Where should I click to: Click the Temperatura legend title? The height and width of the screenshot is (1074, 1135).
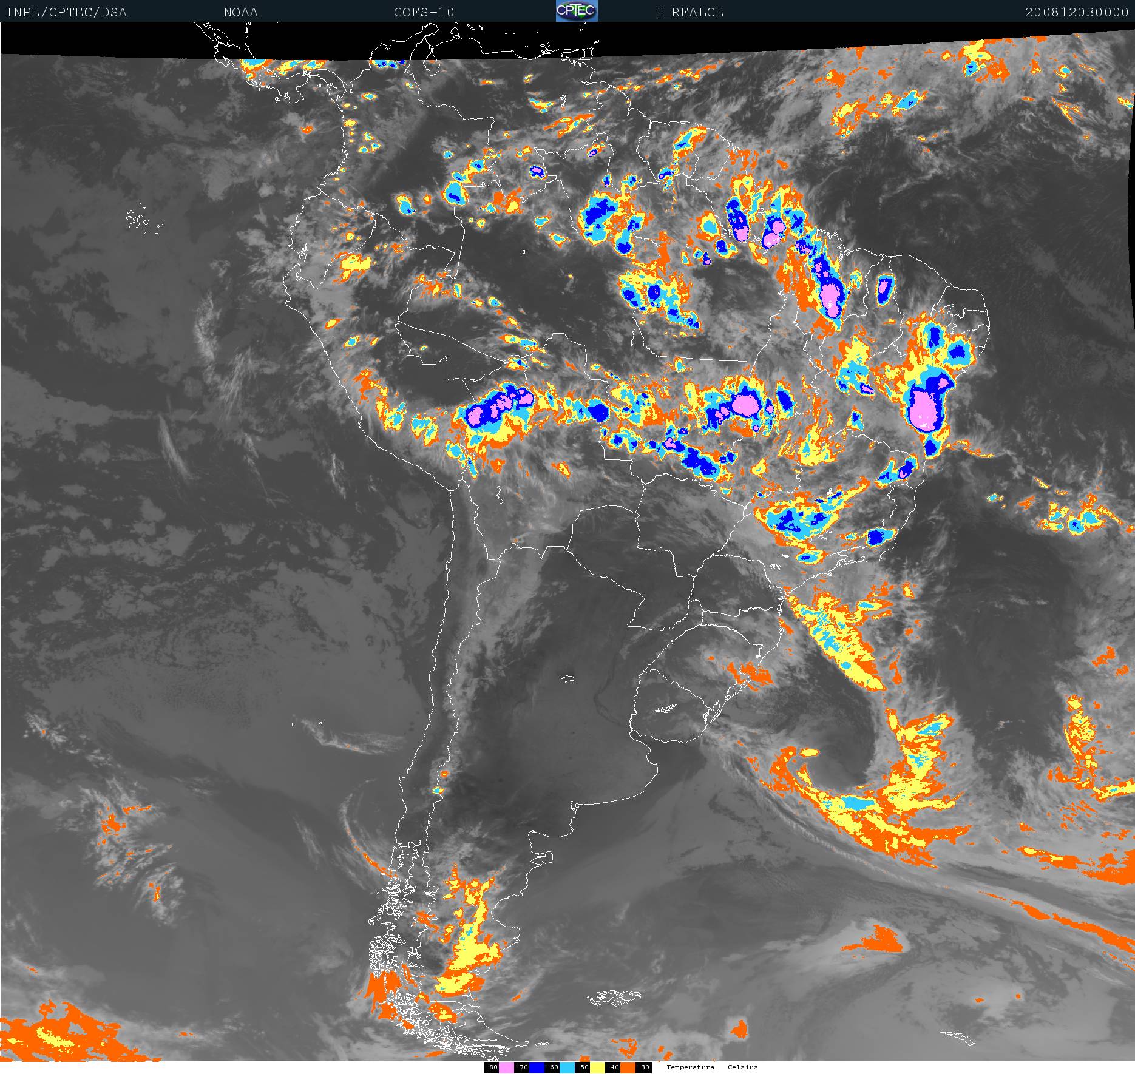pos(690,1067)
